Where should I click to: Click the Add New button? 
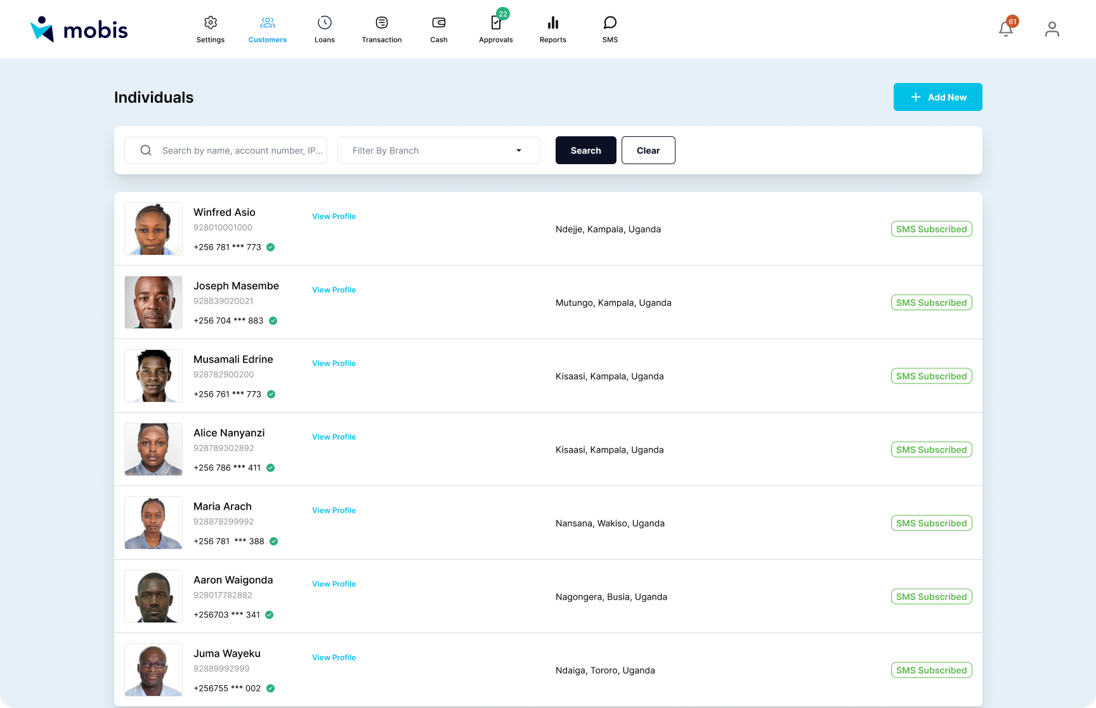(937, 97)
